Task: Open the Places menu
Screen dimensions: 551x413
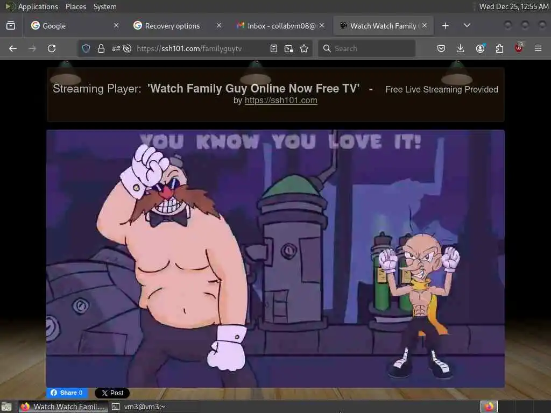Action: pyautogui.click(x=75, y=6)
